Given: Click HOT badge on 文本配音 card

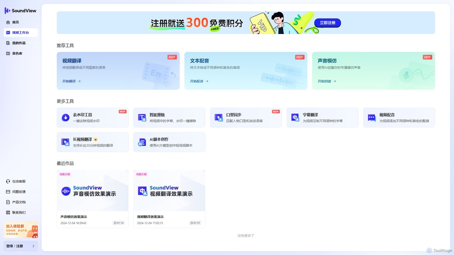Looking at the screenshot, I should tap(300, 57).
